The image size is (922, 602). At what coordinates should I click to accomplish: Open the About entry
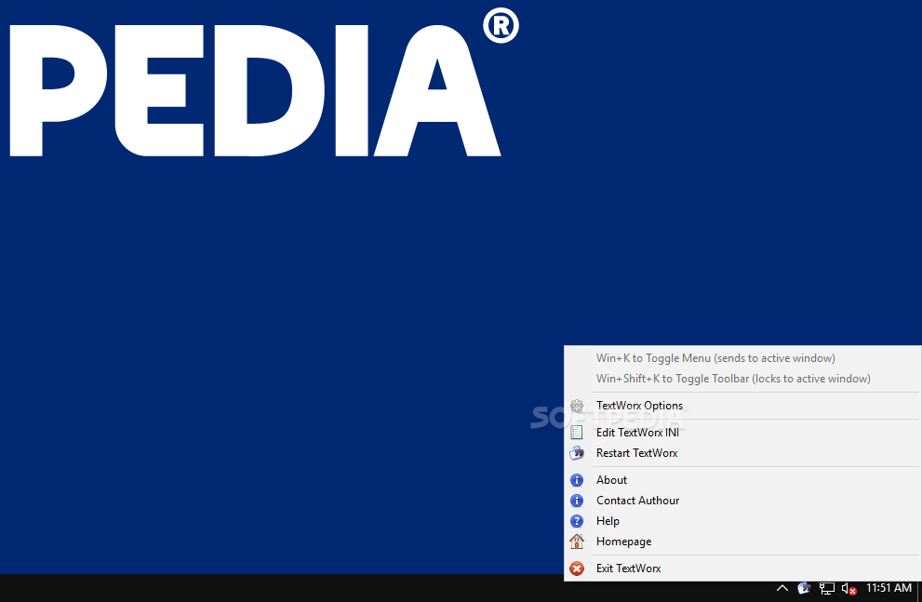pyautogui.click(x=742, y=480)
